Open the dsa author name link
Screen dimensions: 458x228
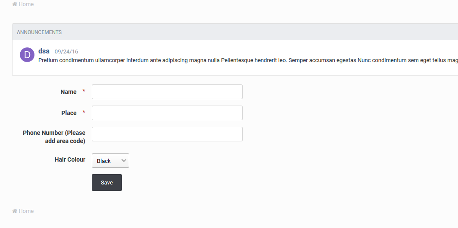[x=44, y=51]
